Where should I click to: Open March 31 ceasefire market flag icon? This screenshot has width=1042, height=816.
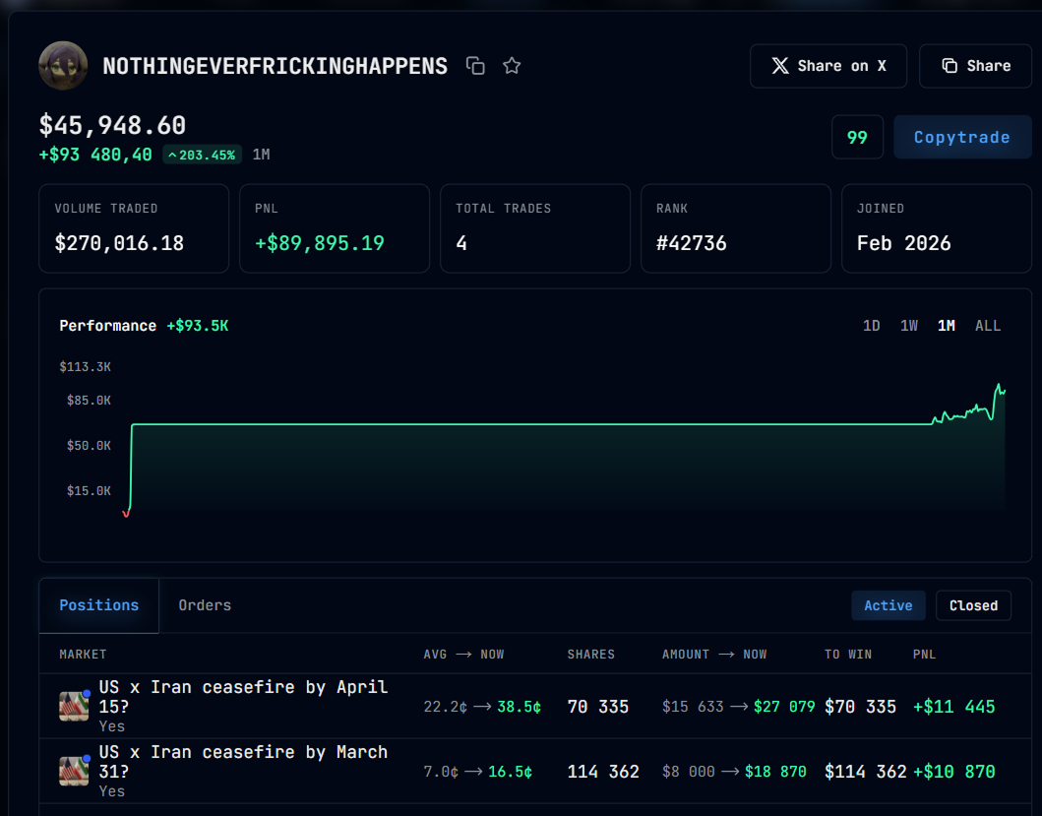(74, 771)
